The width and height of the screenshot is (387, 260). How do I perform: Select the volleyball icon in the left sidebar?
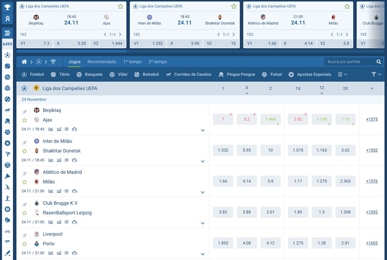[x=7, y=88]
